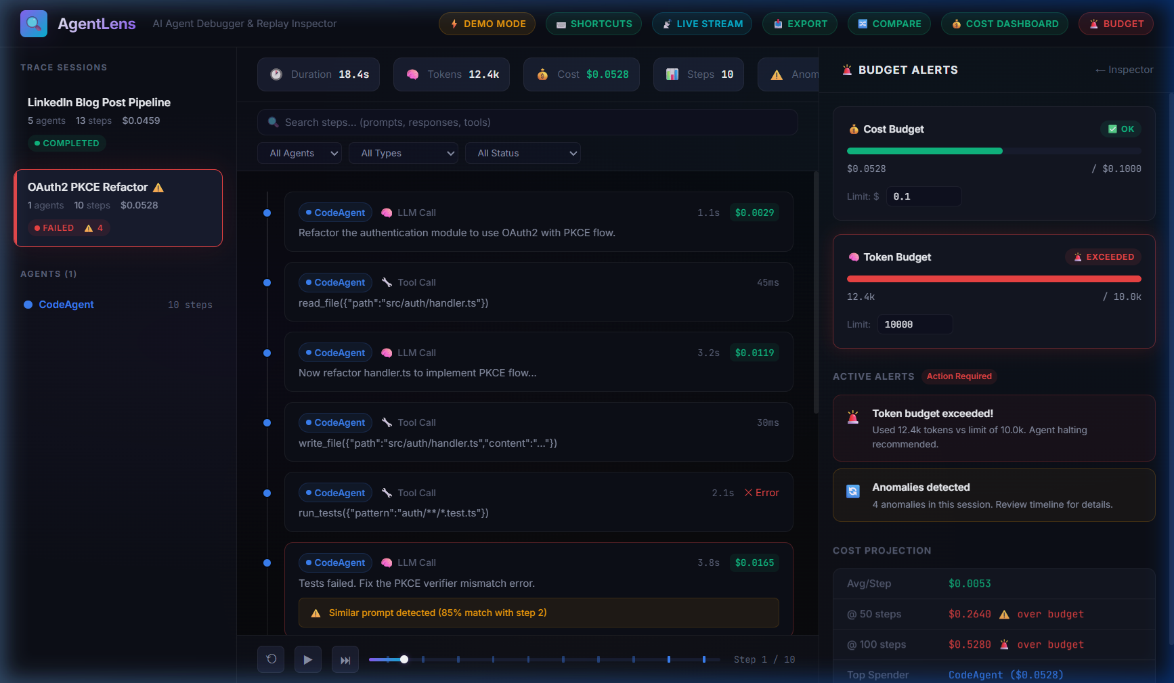1174x683 pixels.
Task: Click the read_file tool call step
Action: (x=539, y=292)
